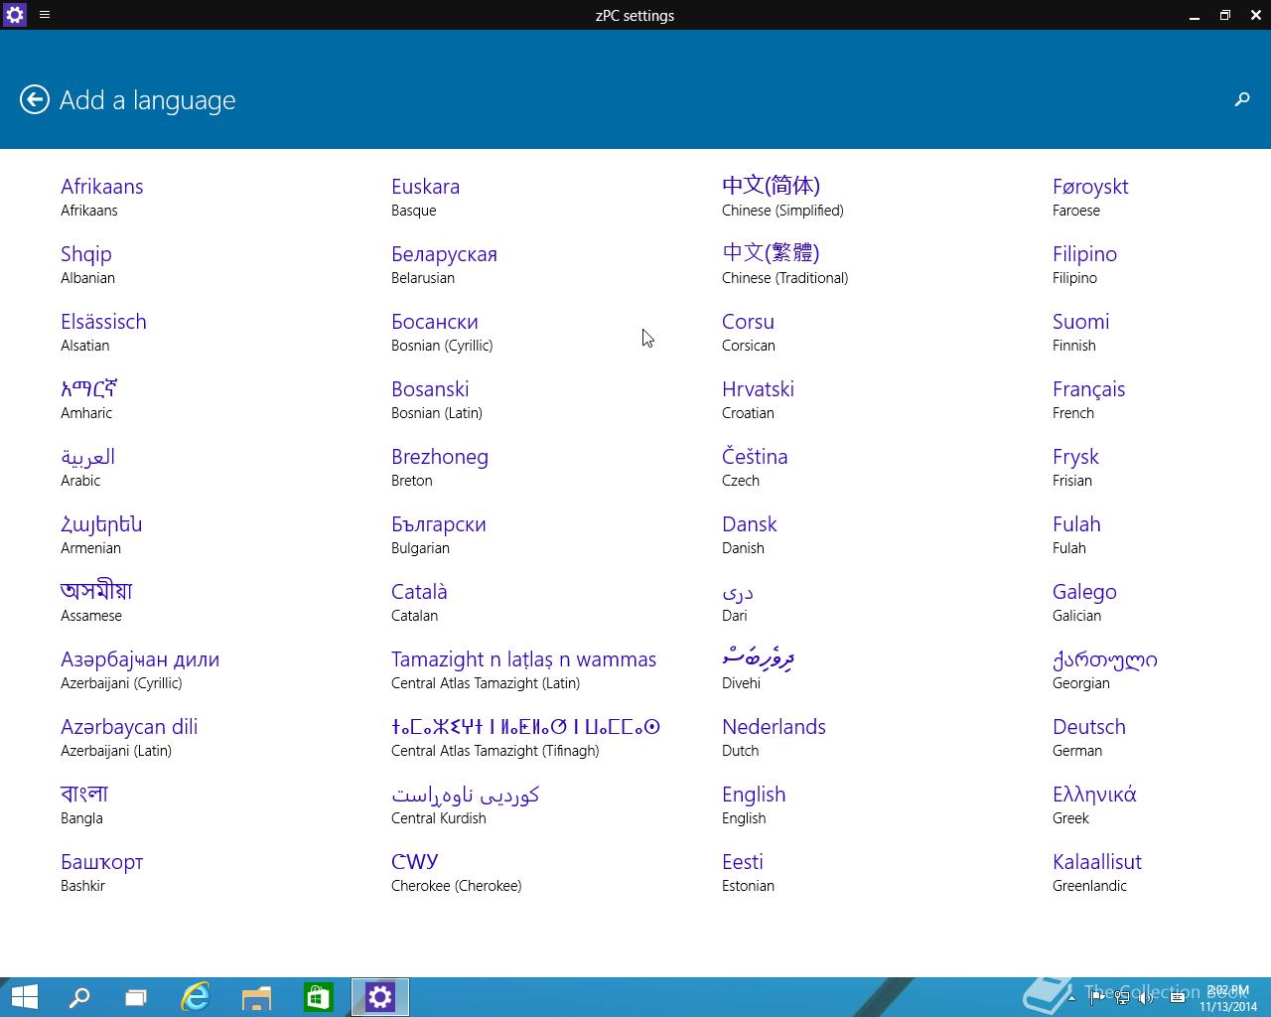Open the hamburger menu in title bar
This screenshot has width=1271, height=1017.
45,15
